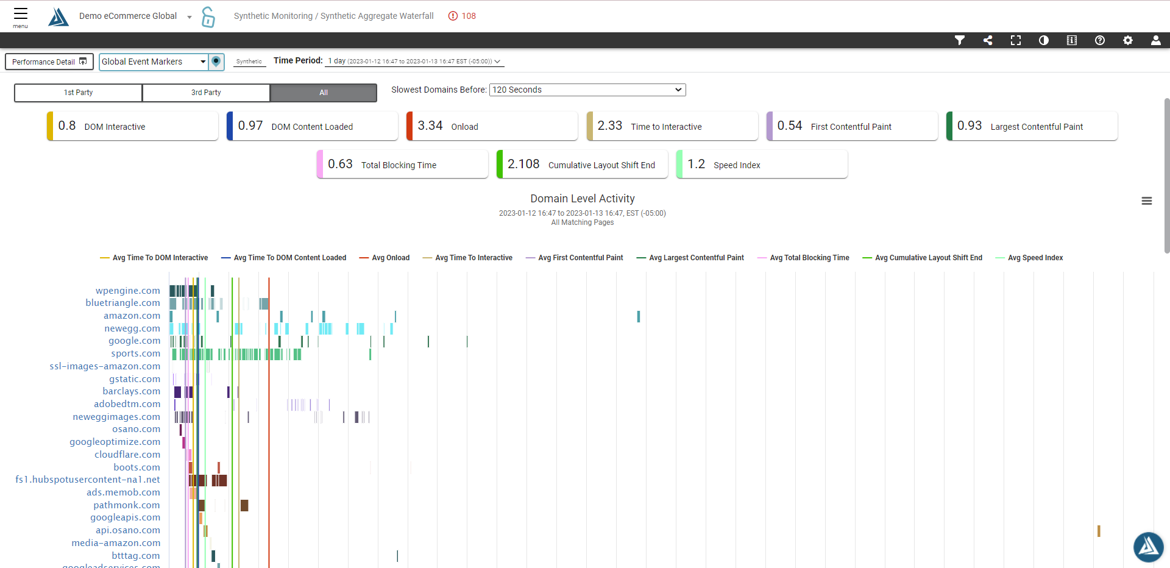1170x568 pixels.
Task: Click the fs1.hubspotusercontent-na1.net label
Action: (88, 480)
